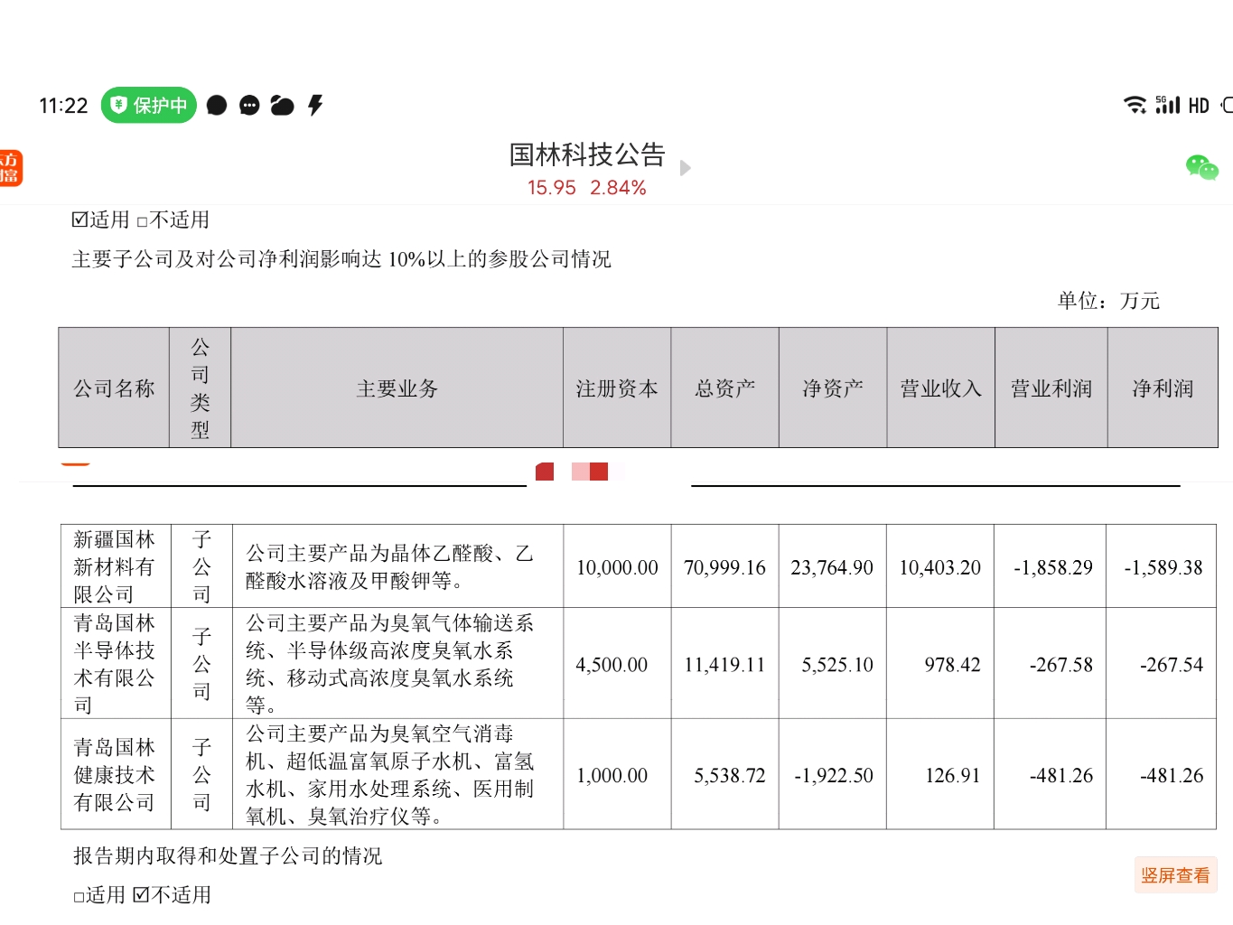This screenshot has height=925, width=1233.
Task: Tap the green 保护中 protection badge
Action: pos(148,106)
